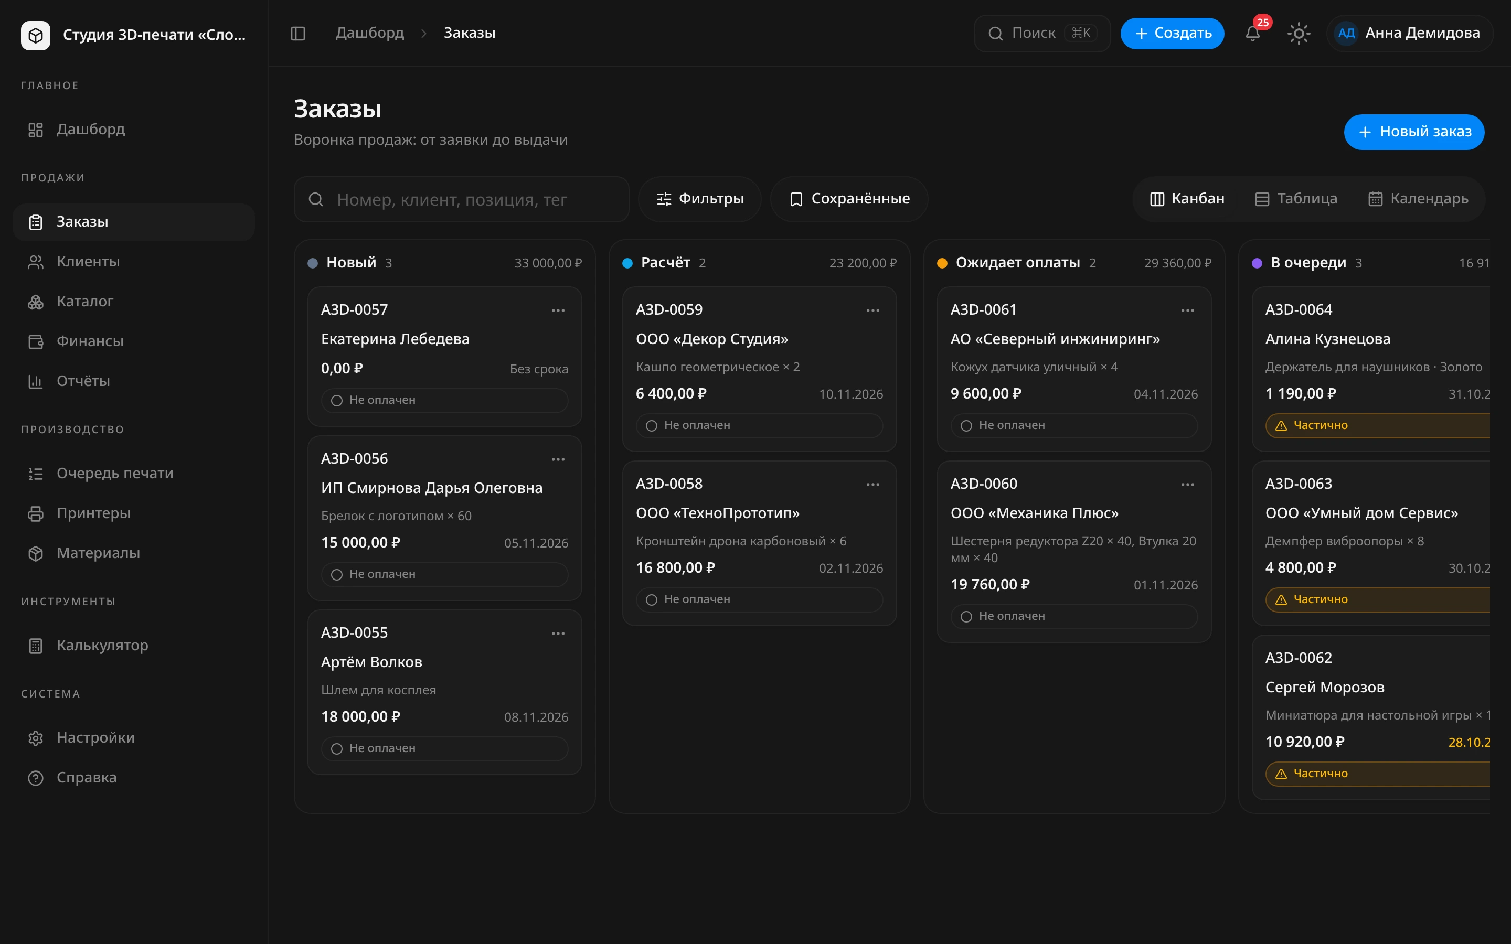Click the global Поиск field
1511x944 pixels.
1042,33
